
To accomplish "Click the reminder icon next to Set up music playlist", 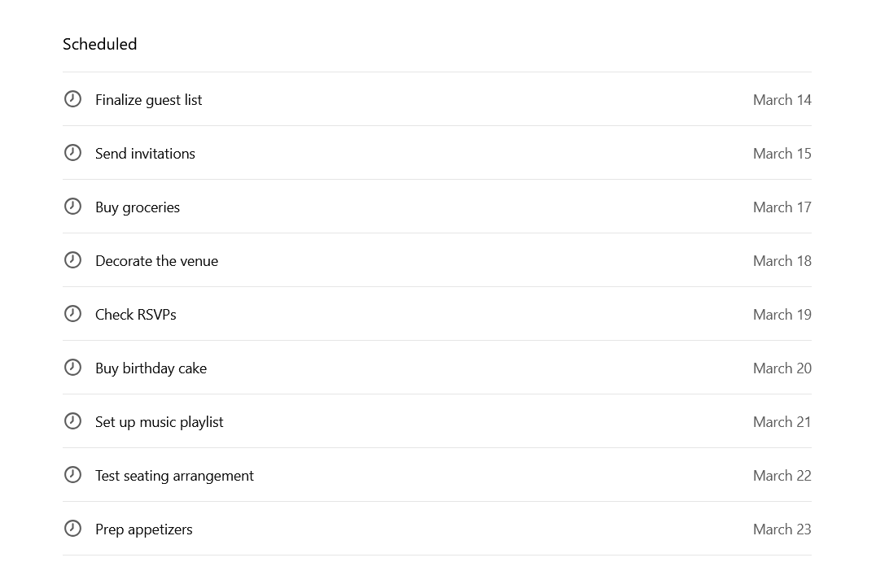I will click(x=72, y=420).
